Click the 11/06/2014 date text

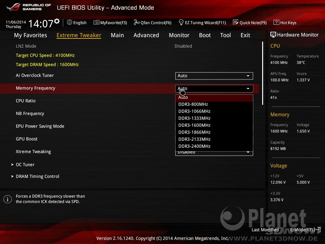16,22
